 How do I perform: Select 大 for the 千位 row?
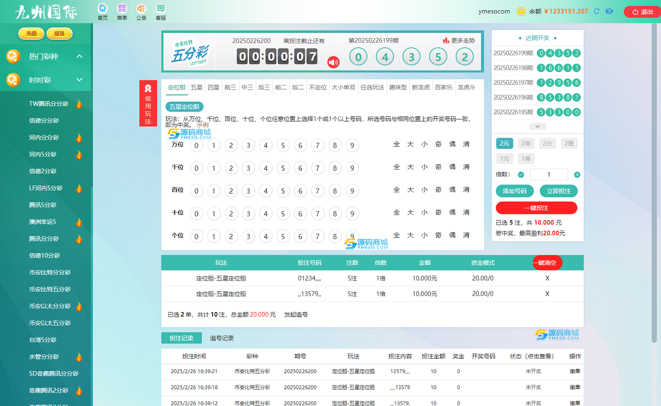(x=410, y=167)
